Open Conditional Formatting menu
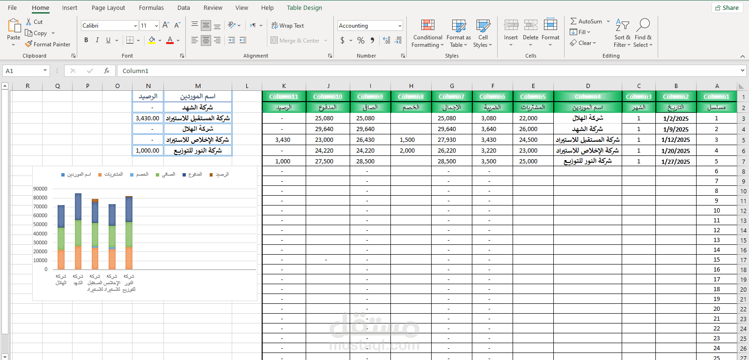Screen dimensions: 749x360 tap(427, 34)
